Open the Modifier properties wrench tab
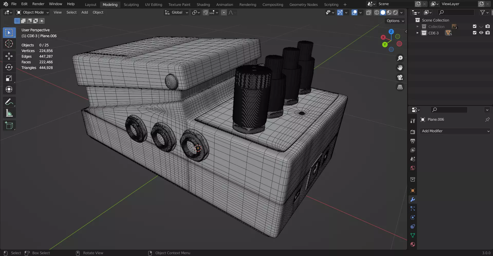Image resolution: width=493 pixels, height=256 pixels. tap(413, 200)
